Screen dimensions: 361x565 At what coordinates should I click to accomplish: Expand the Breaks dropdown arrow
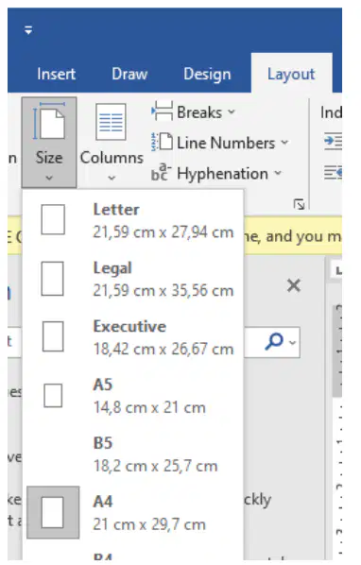click(x=232, y=111)
